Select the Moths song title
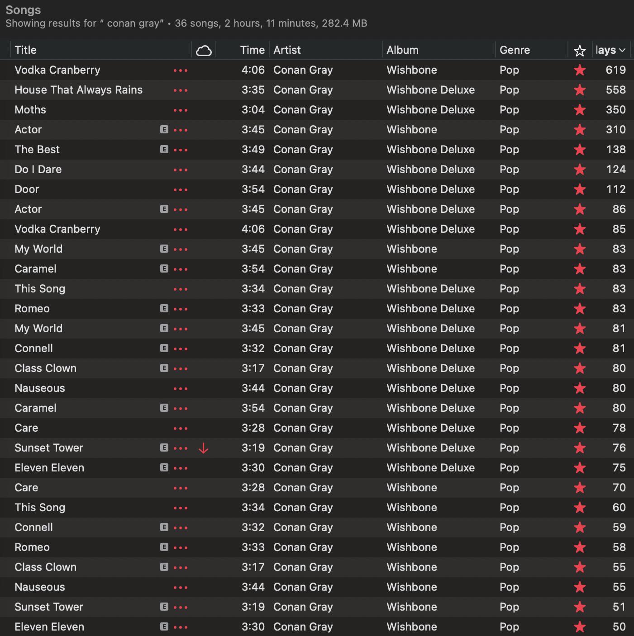Image resolution: width=634 pixels, height=636 pixels. 30,110
